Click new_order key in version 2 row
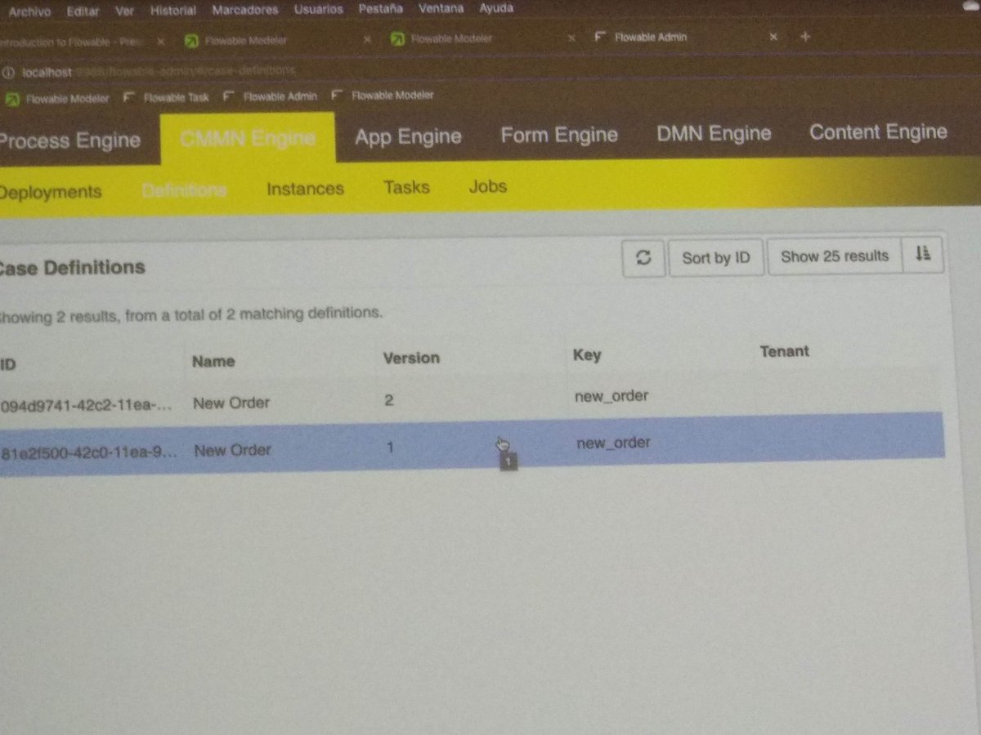981x735 pixels. point(612,396)
